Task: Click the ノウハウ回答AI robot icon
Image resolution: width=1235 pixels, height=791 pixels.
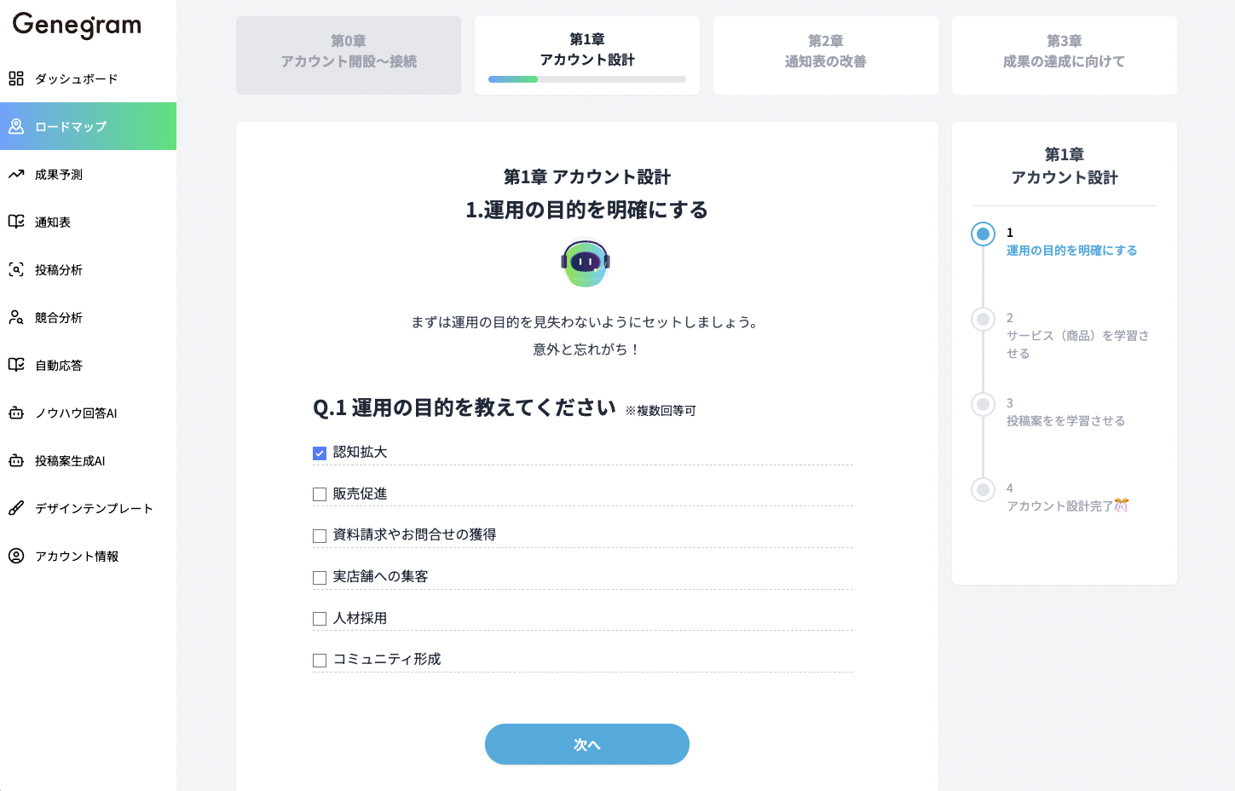Action: 16,413
